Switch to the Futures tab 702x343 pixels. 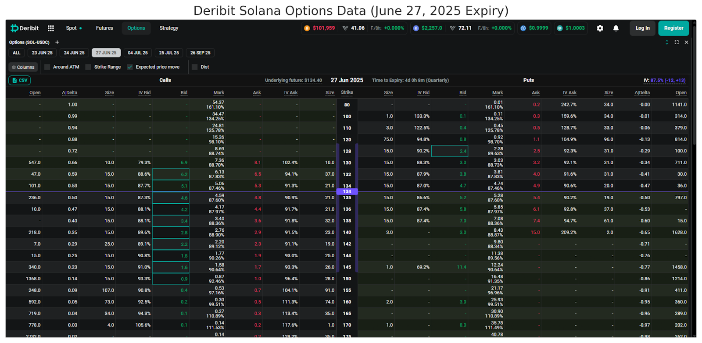[104, 28]
